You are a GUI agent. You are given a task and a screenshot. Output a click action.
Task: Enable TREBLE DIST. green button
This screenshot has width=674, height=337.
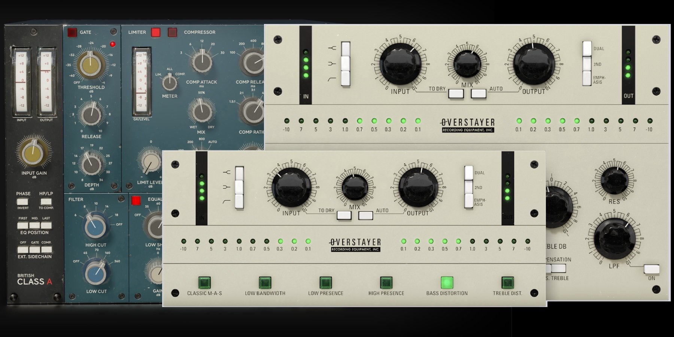pos(507,282)
